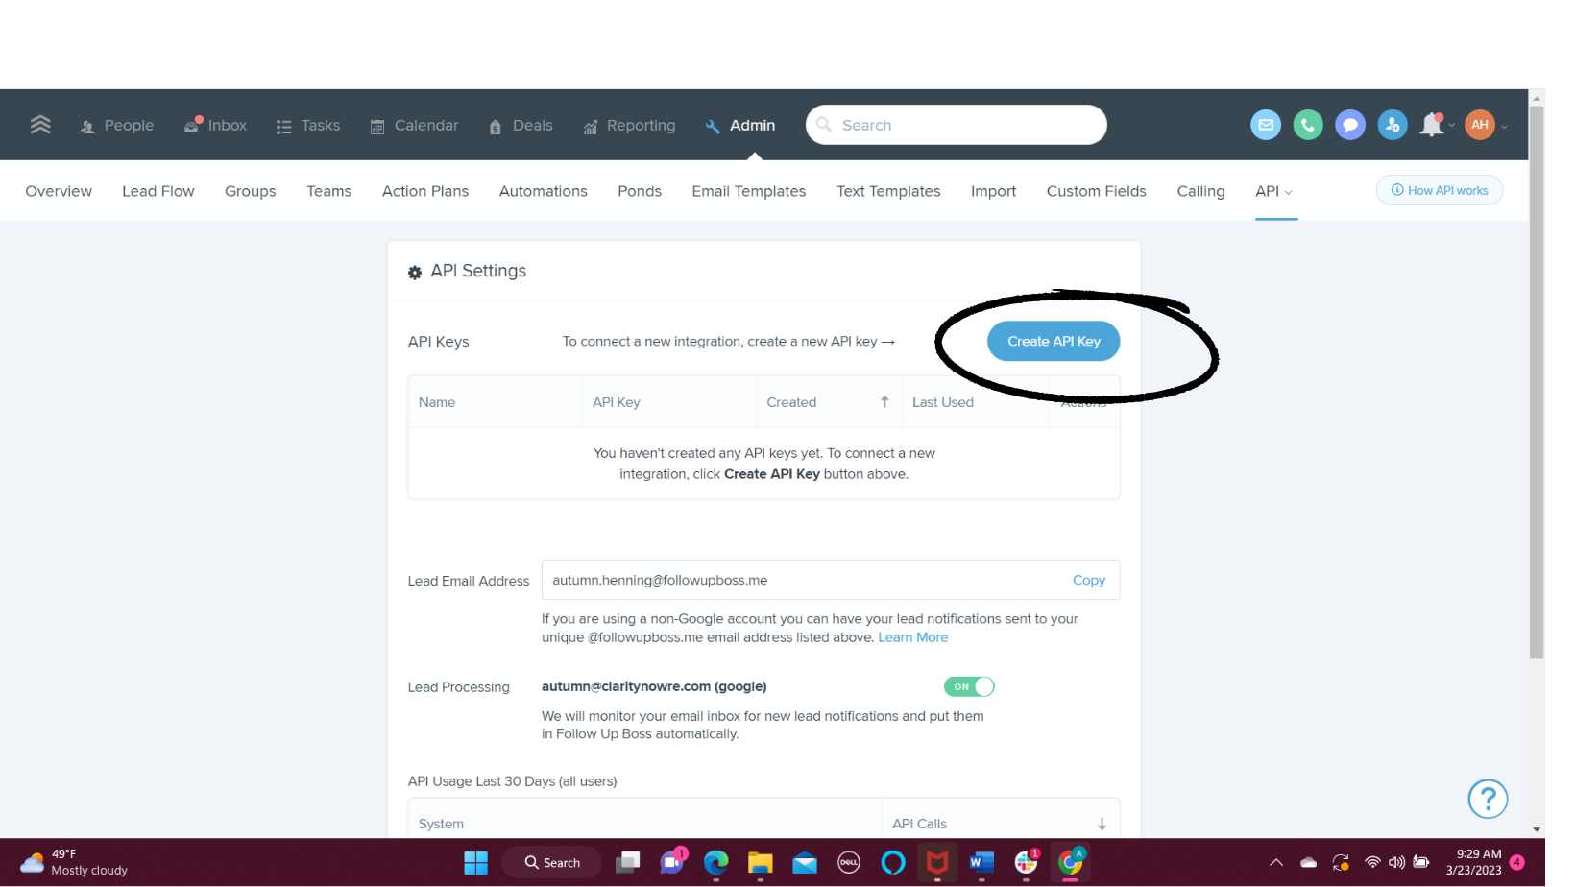Open the Deals page
The width and height of the screenshot is (1575, 887).
click(x=521, y=126)
